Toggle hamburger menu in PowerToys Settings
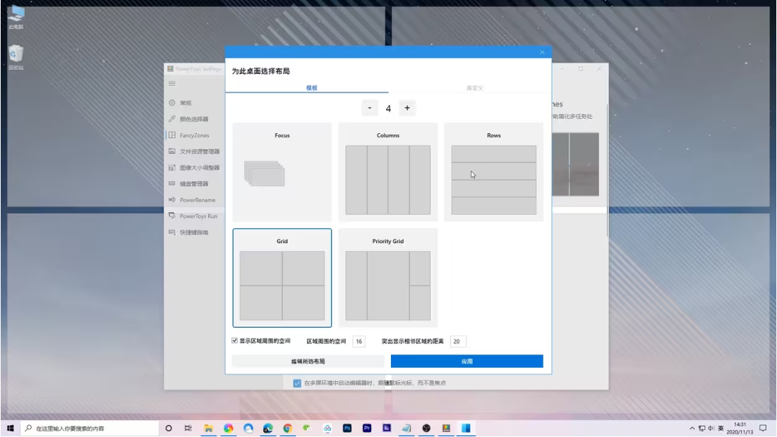777x437 pixels. (172, 83)
